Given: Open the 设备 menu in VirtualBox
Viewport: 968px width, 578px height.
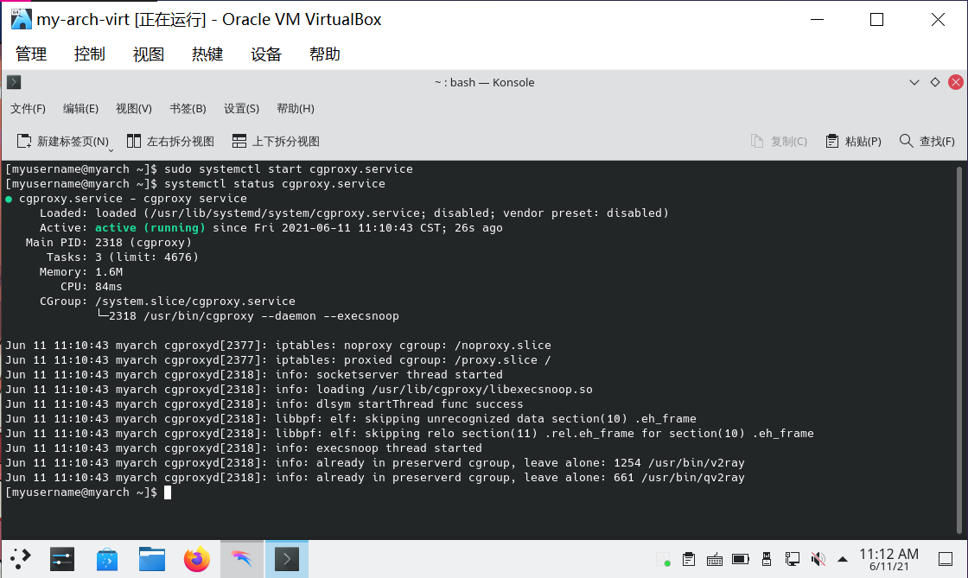Looking at the screenshot, I should click(266, 54).
